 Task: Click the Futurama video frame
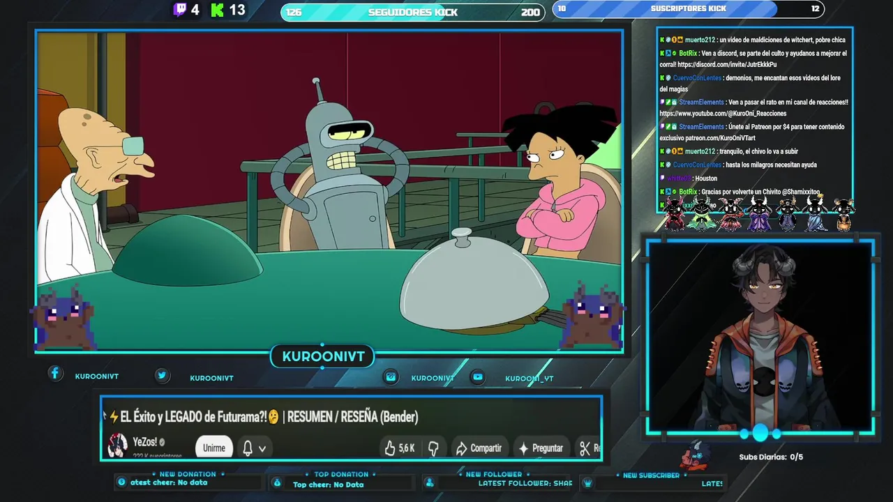tap(329, 191)
